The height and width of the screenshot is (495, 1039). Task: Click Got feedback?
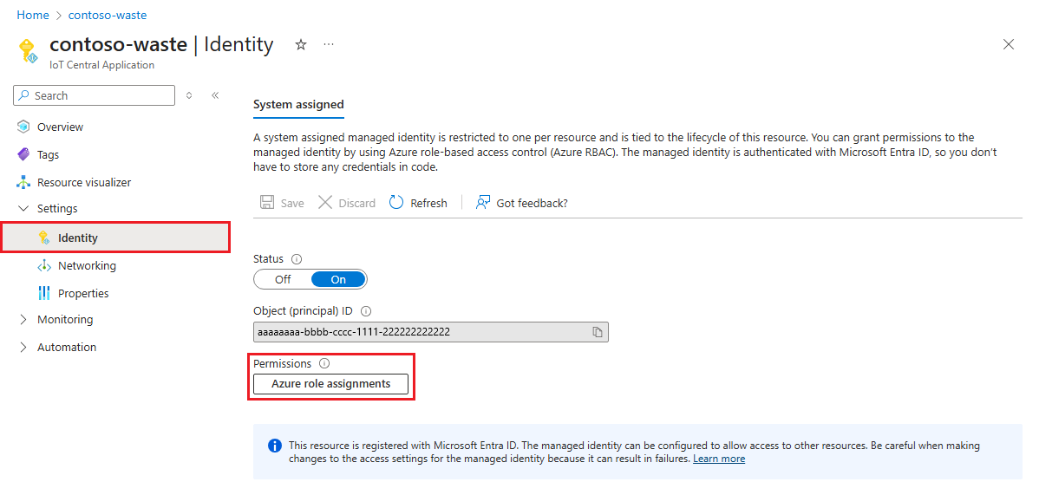click(522, 203)
